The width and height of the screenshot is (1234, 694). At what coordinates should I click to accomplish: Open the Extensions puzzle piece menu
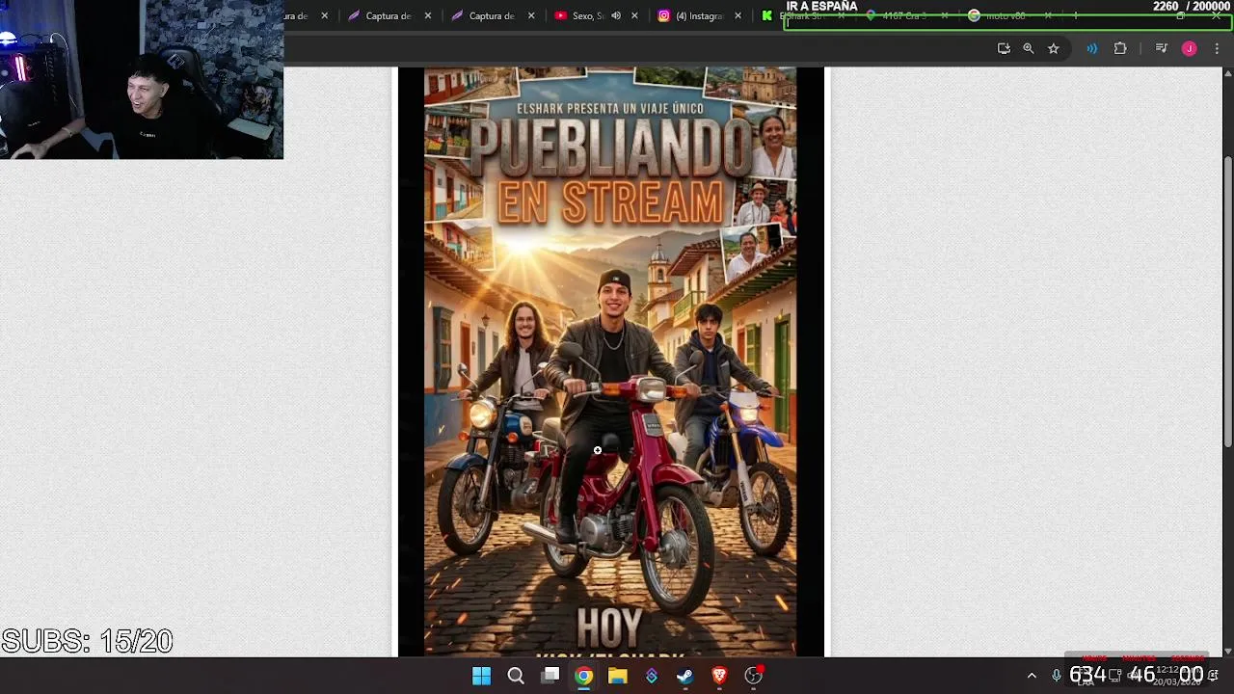tap(1120, 48)
